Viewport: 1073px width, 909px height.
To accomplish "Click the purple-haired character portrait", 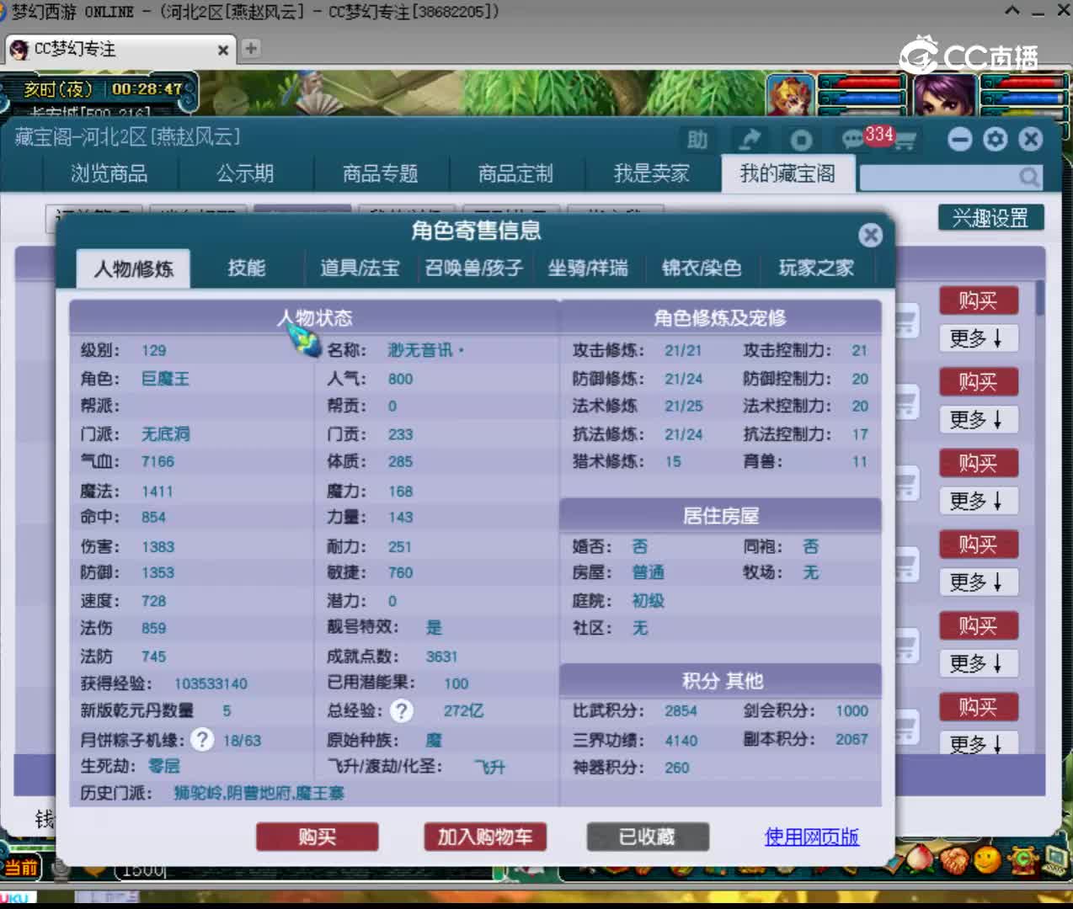I will coord(943,95).
